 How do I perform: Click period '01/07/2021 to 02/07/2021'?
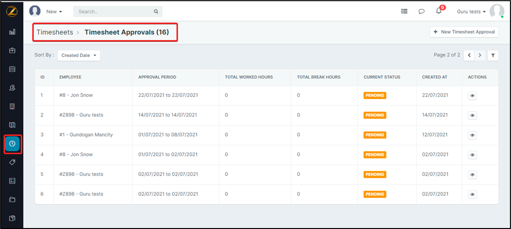[168, 155]
